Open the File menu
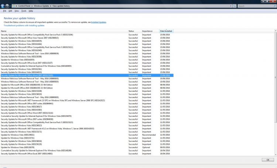Image resolution: width=277 pixels, height=168 pixels. coord(4,11)
